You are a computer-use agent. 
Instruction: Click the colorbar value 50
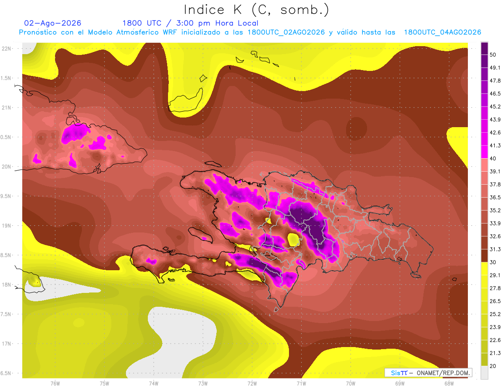coord(493,55)
